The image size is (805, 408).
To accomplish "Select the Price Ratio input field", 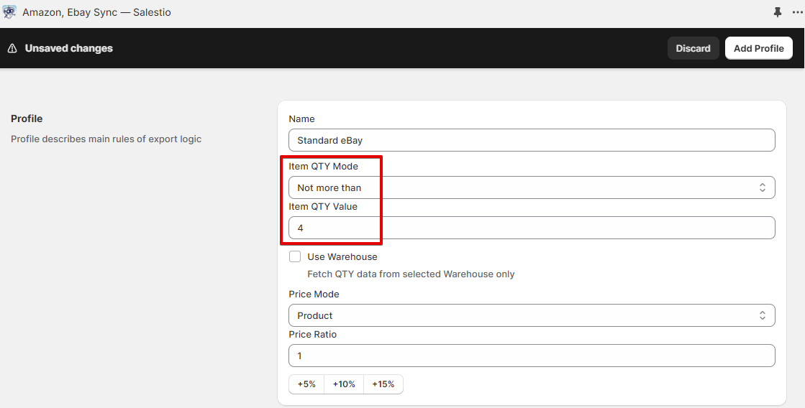I will [x=532, y=356].
